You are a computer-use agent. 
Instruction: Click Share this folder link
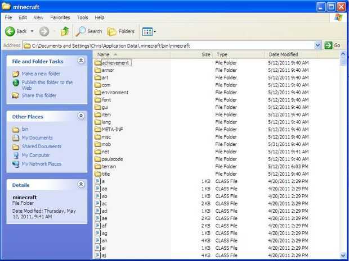tap(39, 95)
